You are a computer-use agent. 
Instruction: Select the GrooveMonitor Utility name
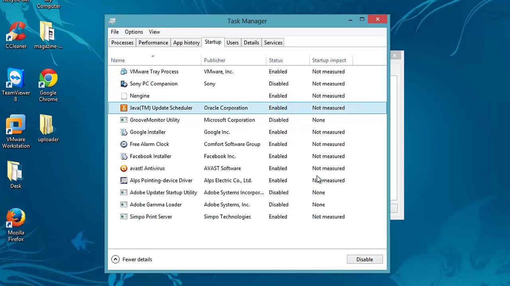[155, 120]
